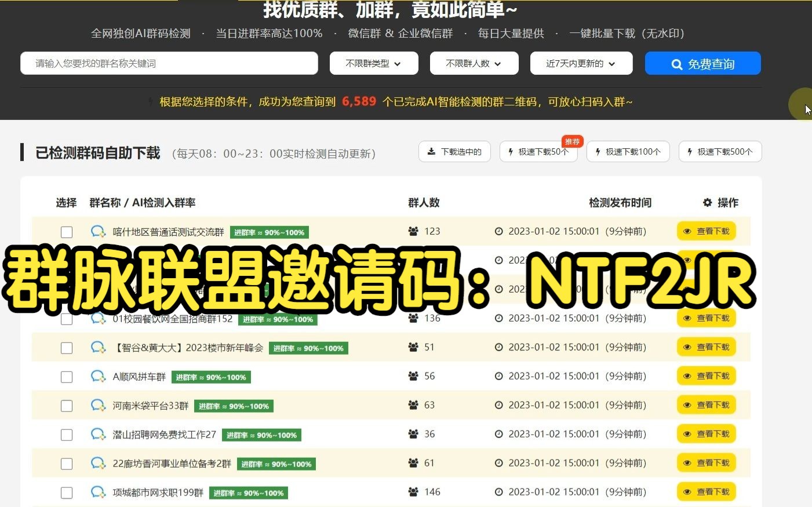The image size is (812, 507).
Task: Click clock icon in 河南米袋平台33群 row
Action: point(498,405)
